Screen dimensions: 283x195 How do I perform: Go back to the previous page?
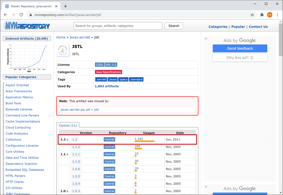tap(6, 15)
